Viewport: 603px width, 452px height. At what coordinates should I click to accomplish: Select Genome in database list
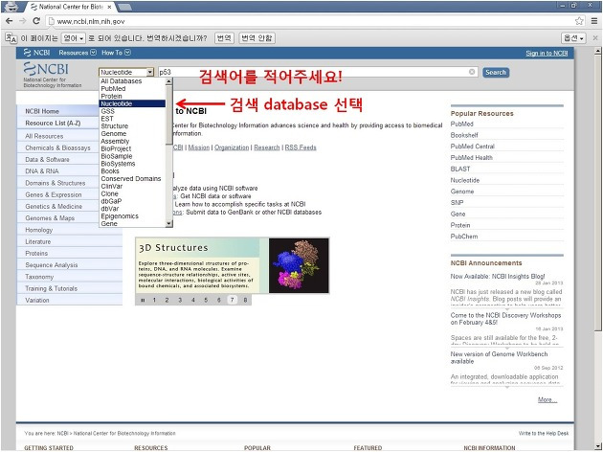coord(132,133)
